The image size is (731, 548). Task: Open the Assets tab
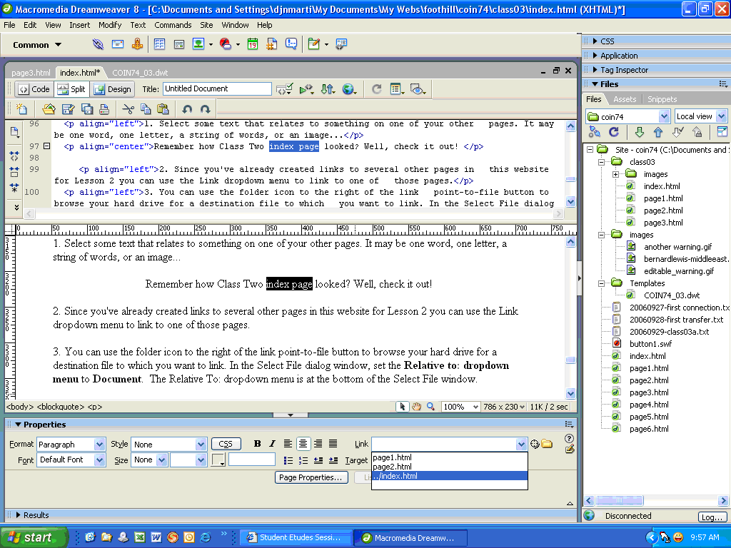click(625, 99)
